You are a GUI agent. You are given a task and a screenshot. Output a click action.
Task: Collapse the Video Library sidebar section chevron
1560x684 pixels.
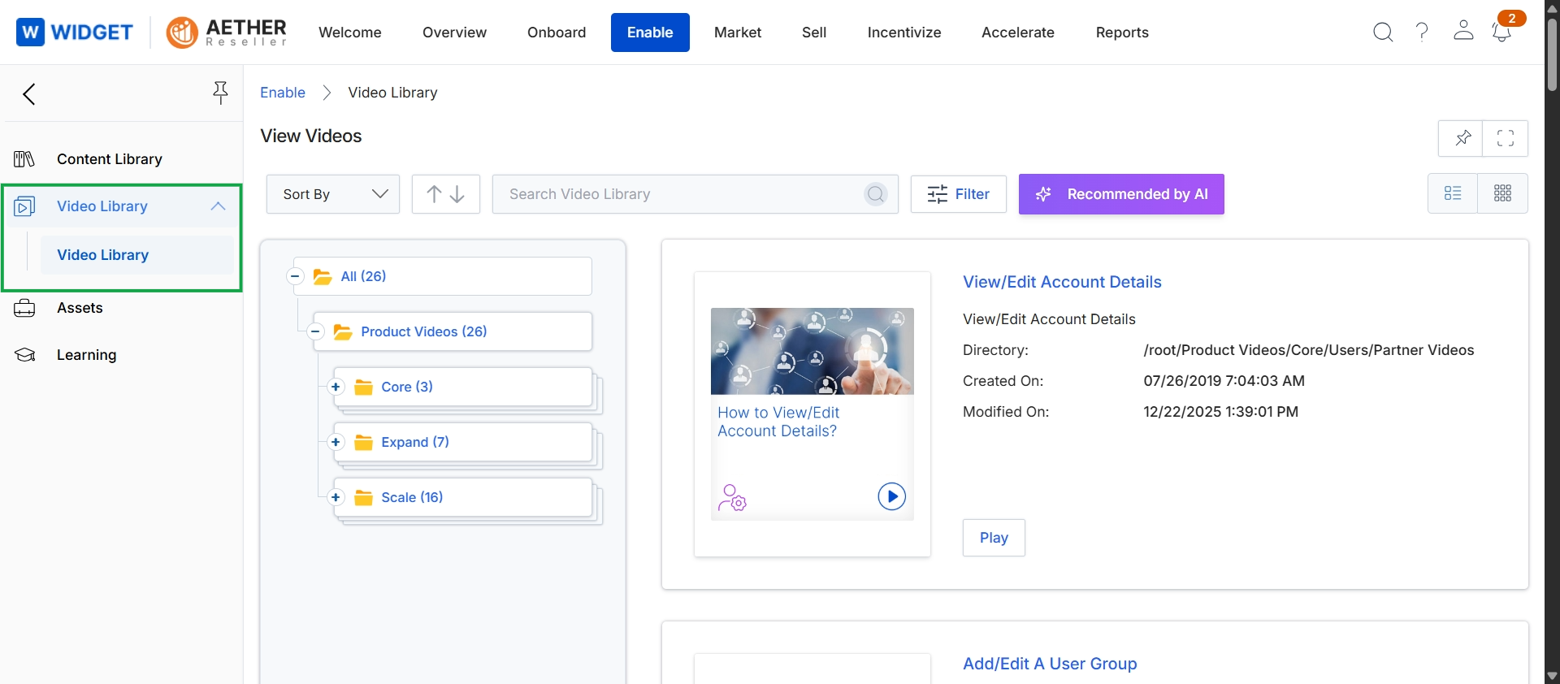(x=218, y=206)
